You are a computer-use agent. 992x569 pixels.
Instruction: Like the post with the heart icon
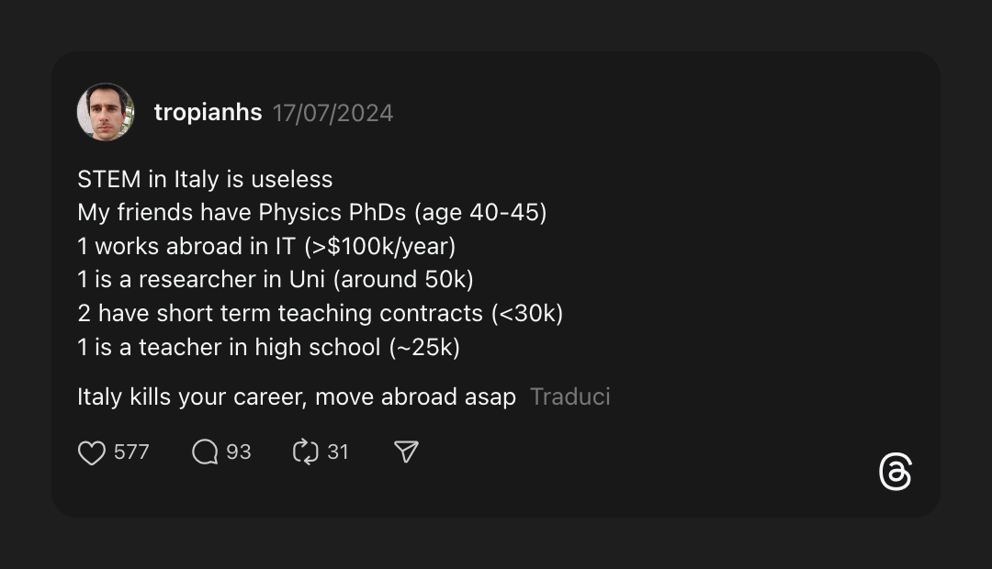click(x=92, y=452)
